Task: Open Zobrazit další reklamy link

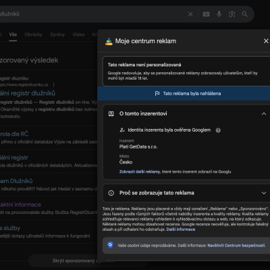Action: [x=140, y=171]
